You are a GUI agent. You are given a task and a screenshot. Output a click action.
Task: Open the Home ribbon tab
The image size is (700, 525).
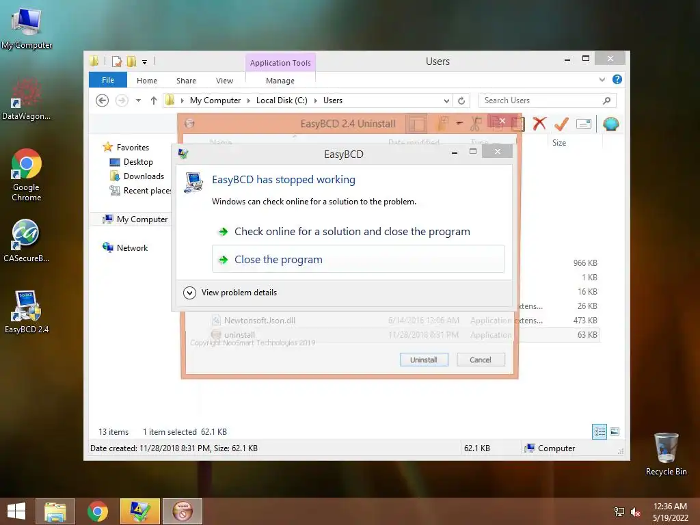[x=147, y=81]
